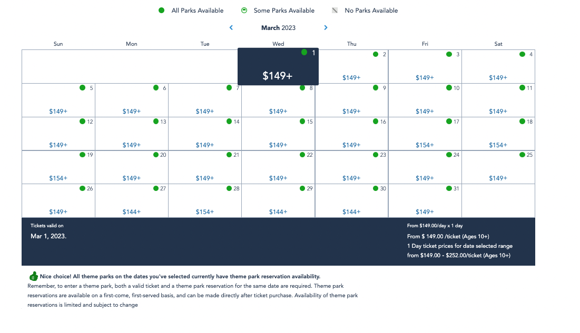Go to next month using right chevron
Image resolution: width=580 pixels, height=333 pixels.
[326, 28]
